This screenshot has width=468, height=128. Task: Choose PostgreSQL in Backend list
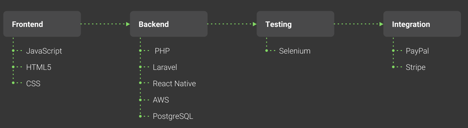173,116
